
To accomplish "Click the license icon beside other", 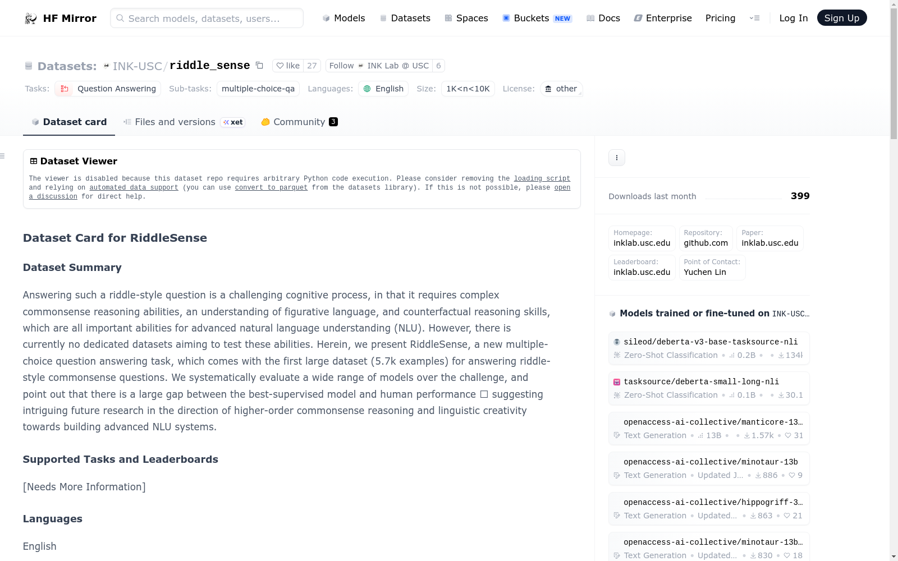I will 548,89.
